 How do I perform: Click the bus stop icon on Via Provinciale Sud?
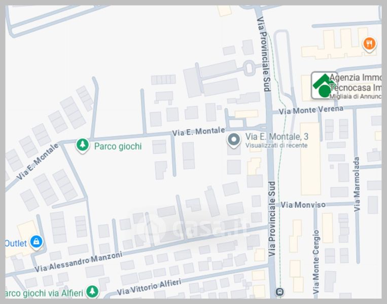point(279,292)
